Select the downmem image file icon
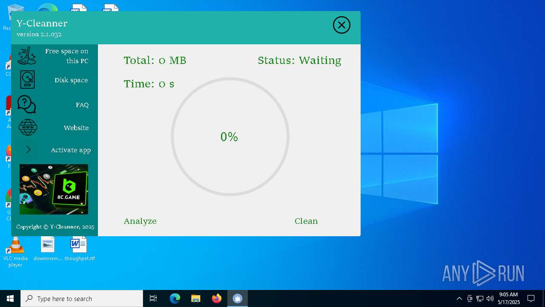 click(48, 249)
